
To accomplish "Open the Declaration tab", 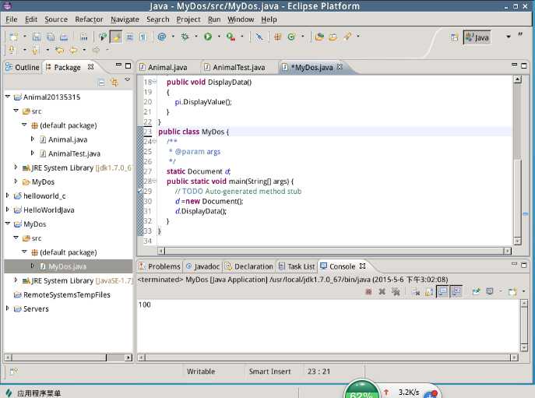I will tap(249, 266).
